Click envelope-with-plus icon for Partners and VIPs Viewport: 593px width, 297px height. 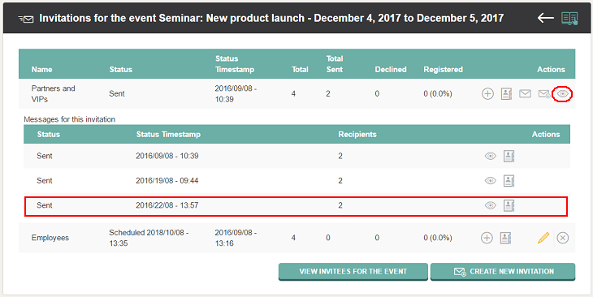tap(544, 93)
